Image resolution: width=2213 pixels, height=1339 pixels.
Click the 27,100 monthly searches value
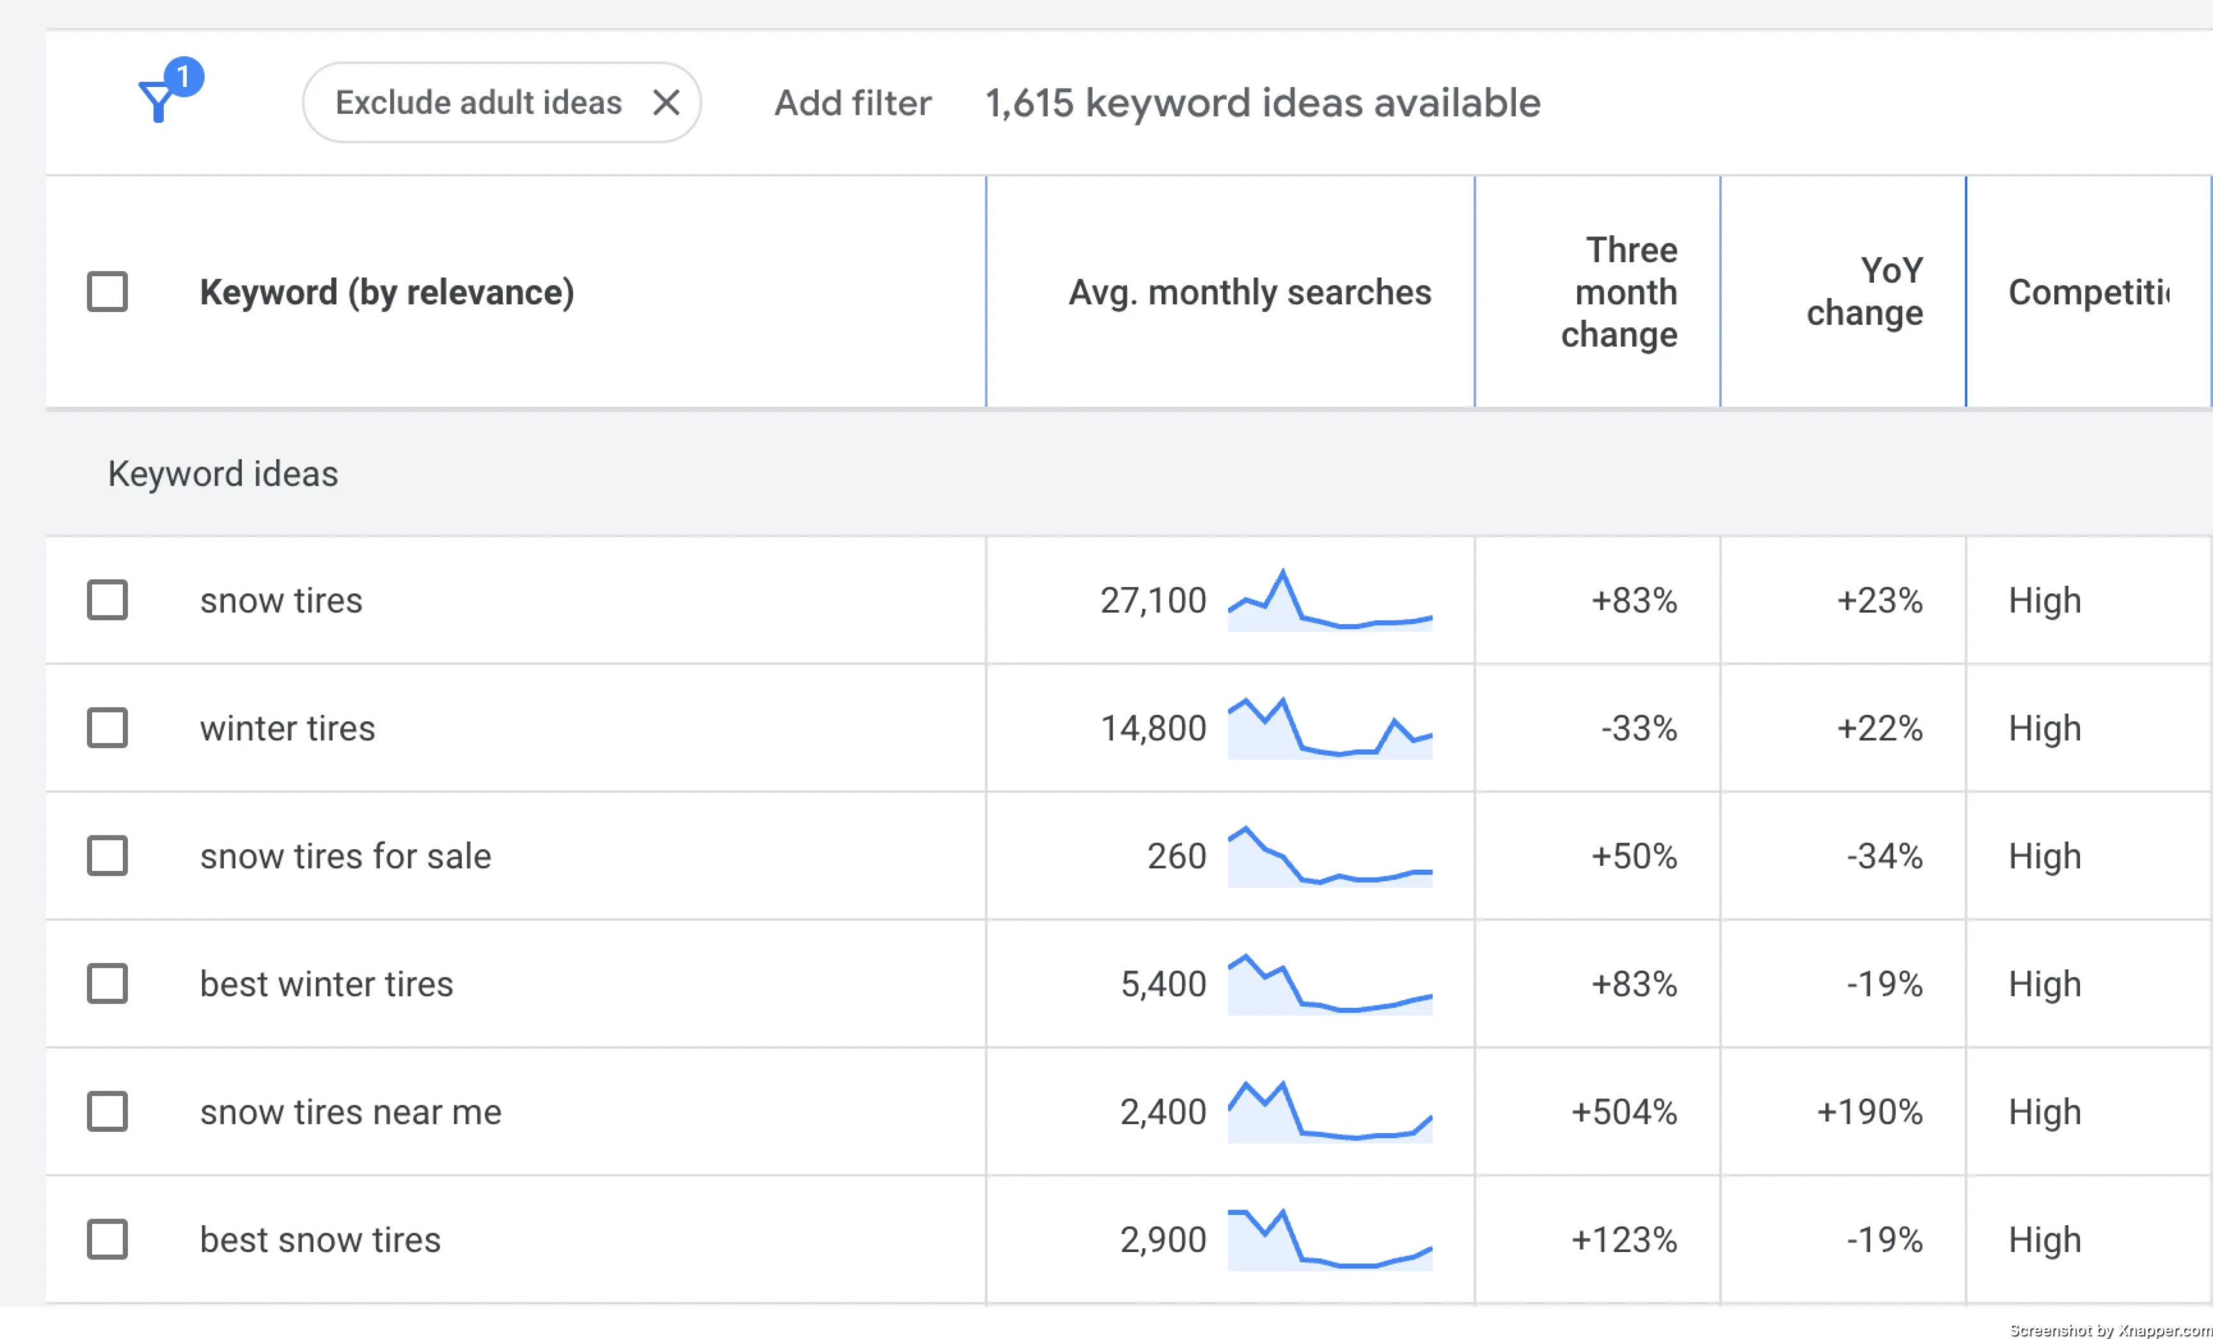[1153, 600]
